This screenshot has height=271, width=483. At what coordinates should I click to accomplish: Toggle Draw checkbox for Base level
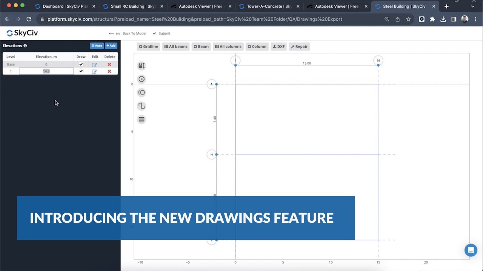81,64
